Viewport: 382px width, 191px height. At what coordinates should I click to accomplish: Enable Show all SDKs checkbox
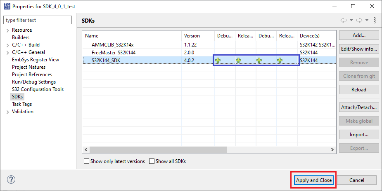152,161
